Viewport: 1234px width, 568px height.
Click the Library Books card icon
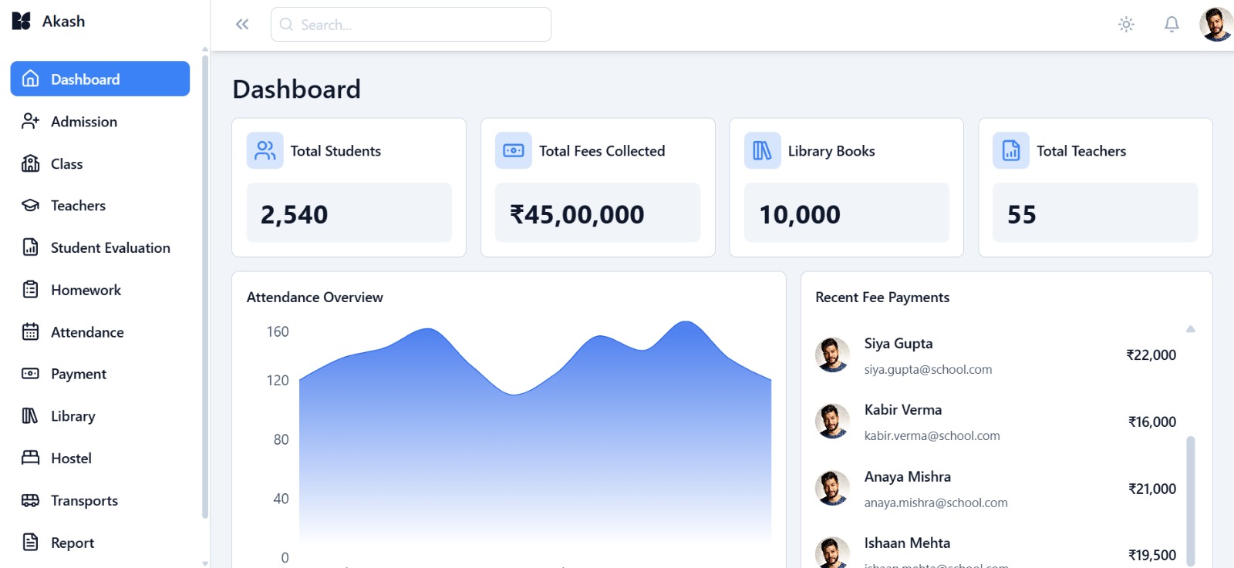pos(763,150)
